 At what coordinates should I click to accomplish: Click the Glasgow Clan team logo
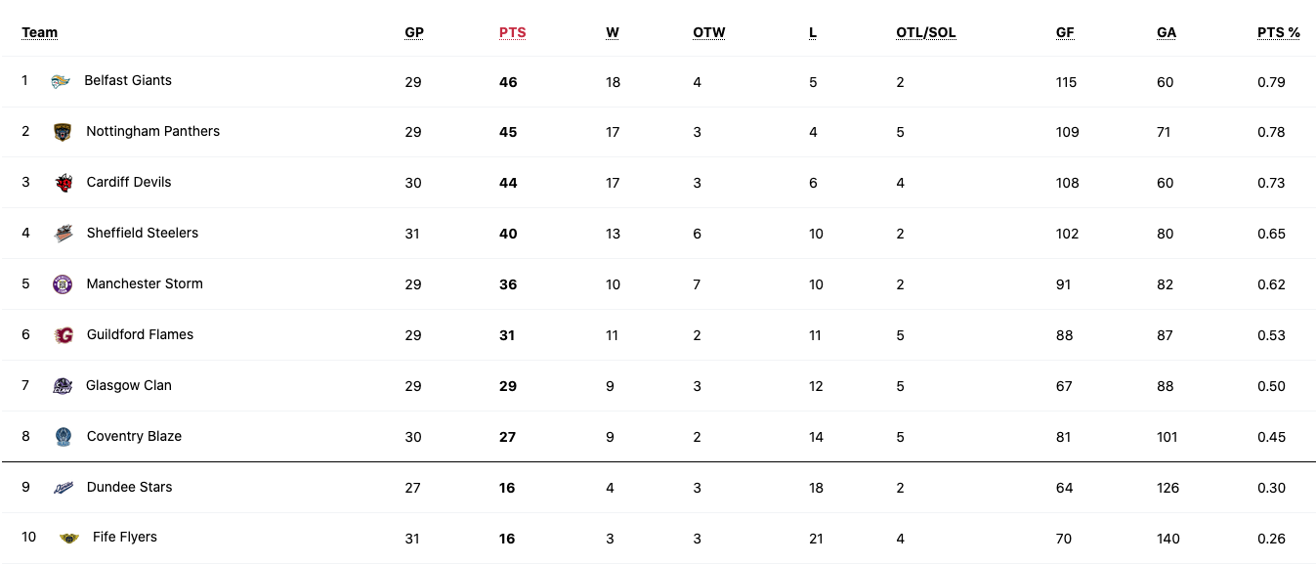tap(63, 386)
